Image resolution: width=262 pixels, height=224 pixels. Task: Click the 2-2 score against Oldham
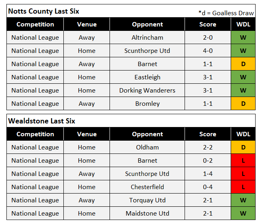(x=208, y=147)
